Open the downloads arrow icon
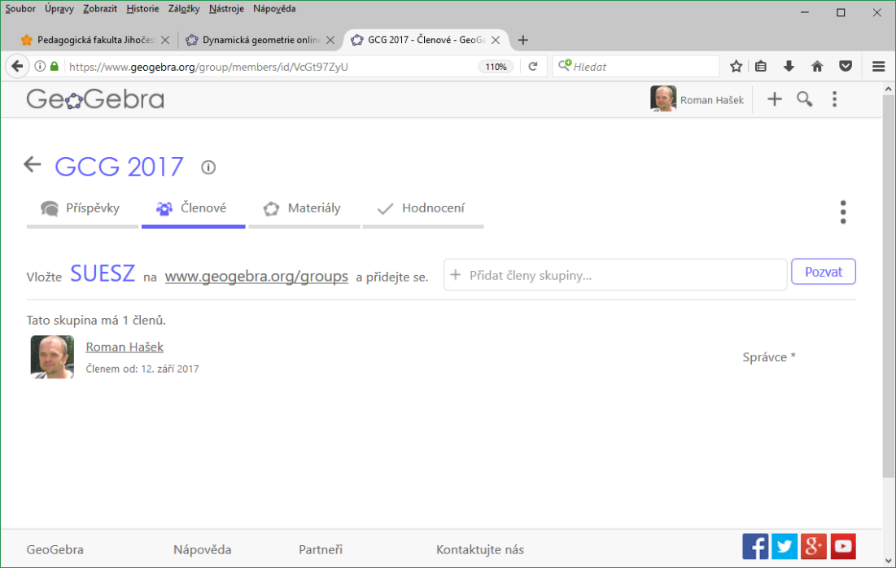Viewport: 896px width, 568px height. tap(789, 66)
